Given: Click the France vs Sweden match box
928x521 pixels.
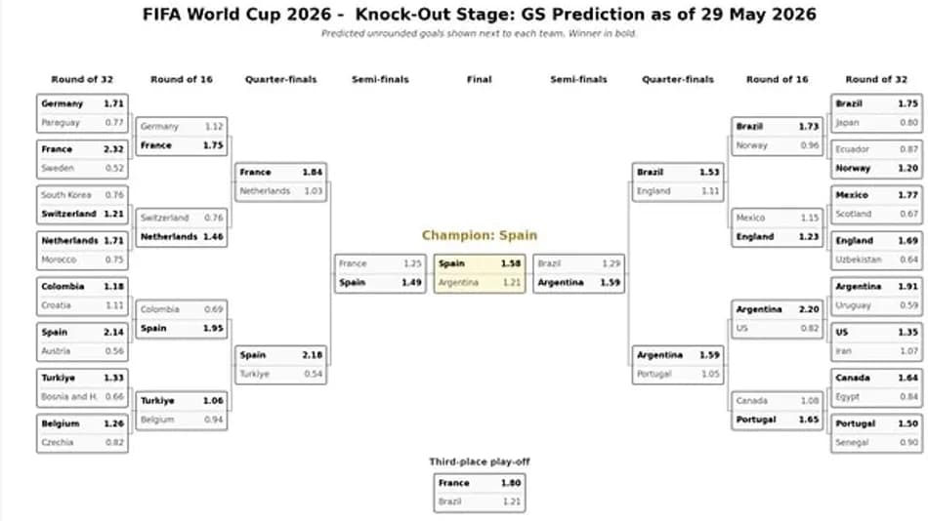Looking at the screenshot, I should tap(82, 158).
